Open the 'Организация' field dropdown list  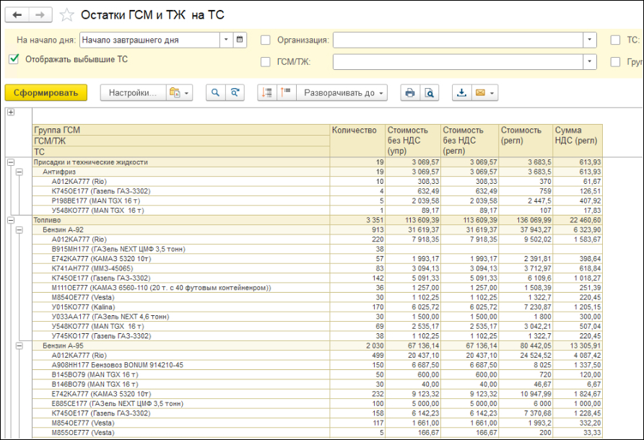590,40
